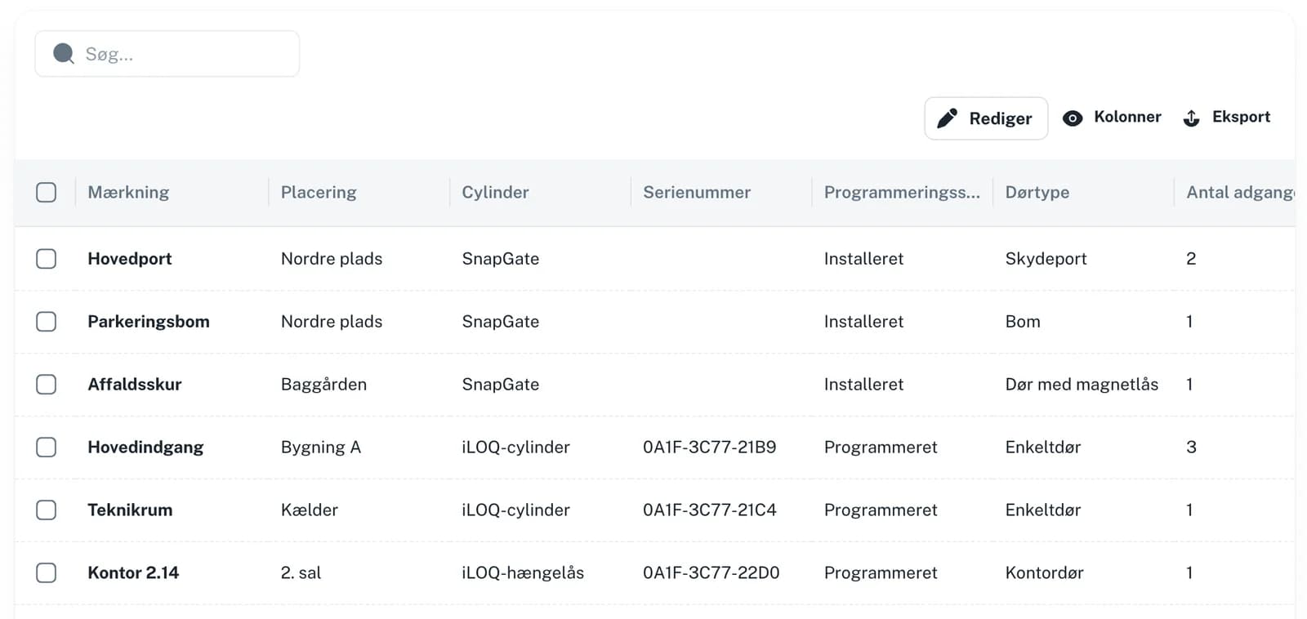Click the Dørtype column header
This screenshot has width=1307, height=619.
pos(1037,193)
